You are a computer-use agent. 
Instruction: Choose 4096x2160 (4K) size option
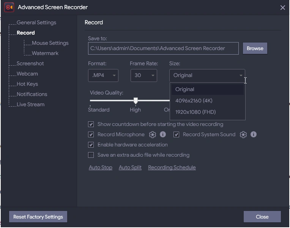pos(207,101)
